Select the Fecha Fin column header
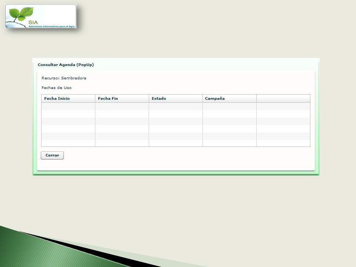 pyautogui.click(x=122, y=99)
